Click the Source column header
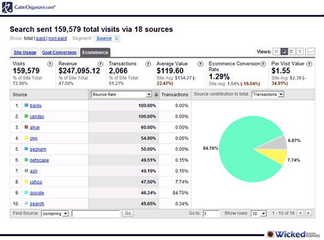 pyautogui.click(x=20, y=94)
